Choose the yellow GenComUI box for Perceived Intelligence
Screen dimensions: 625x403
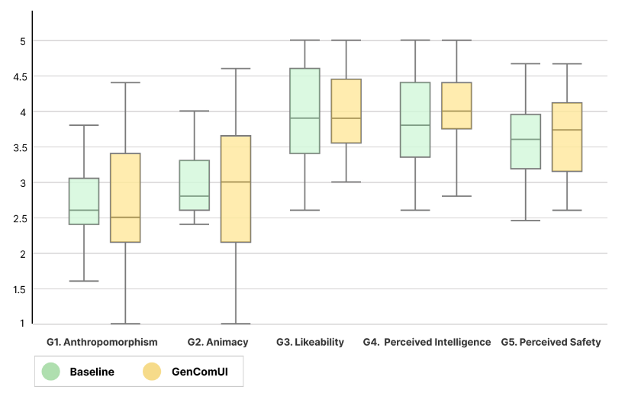coord(456,105)
